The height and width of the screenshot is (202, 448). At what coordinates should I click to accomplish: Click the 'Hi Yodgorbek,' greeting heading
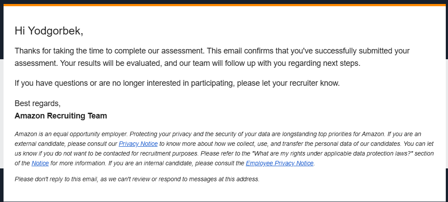[x=49, y=31]
